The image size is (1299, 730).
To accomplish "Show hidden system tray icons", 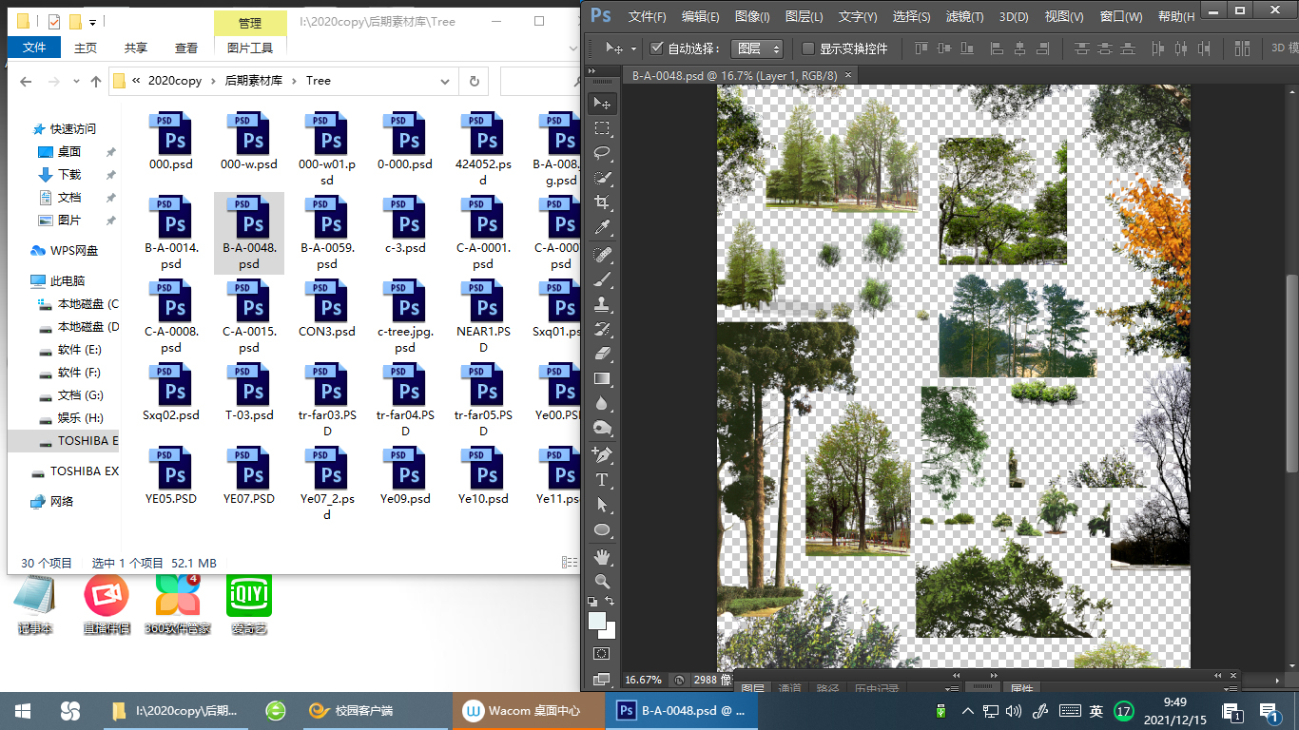I will (x=968, y=710).
